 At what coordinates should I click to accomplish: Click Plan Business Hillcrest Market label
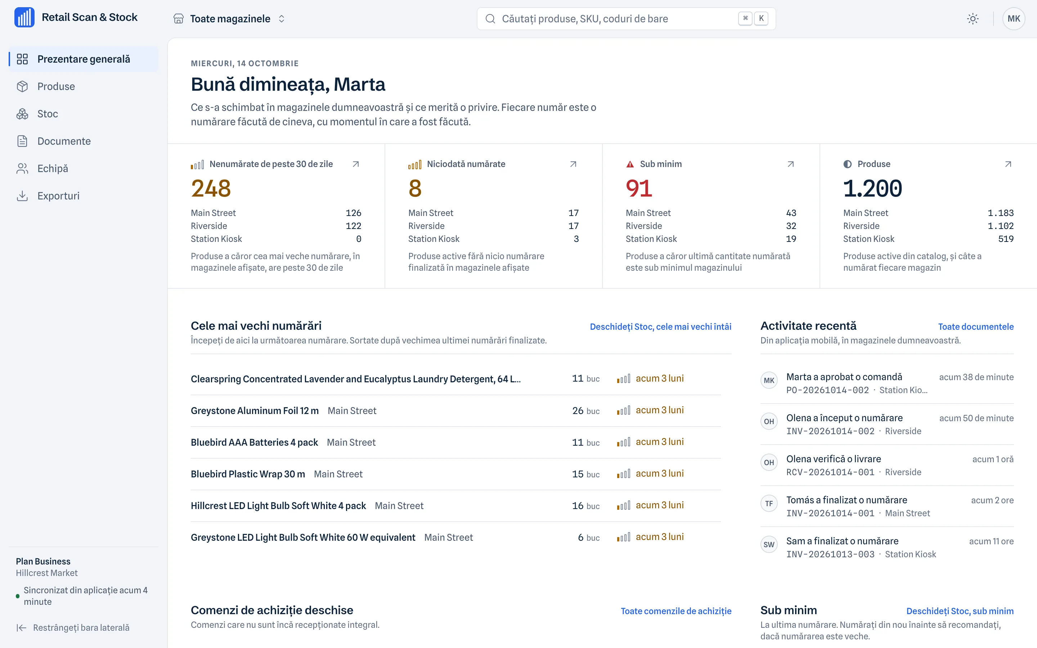click(x=47, y=567)
